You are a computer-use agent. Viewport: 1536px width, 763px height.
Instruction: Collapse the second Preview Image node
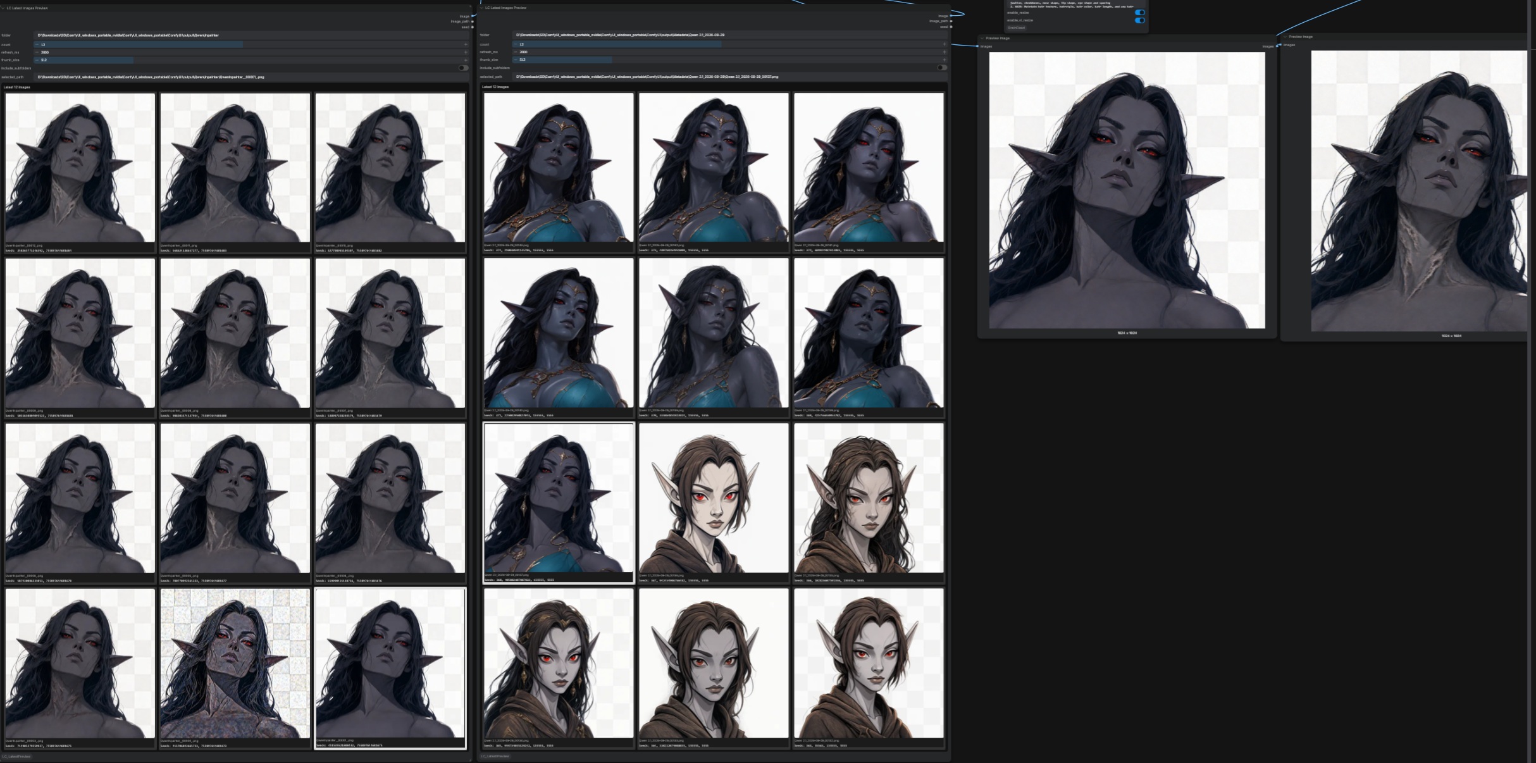1285,37
